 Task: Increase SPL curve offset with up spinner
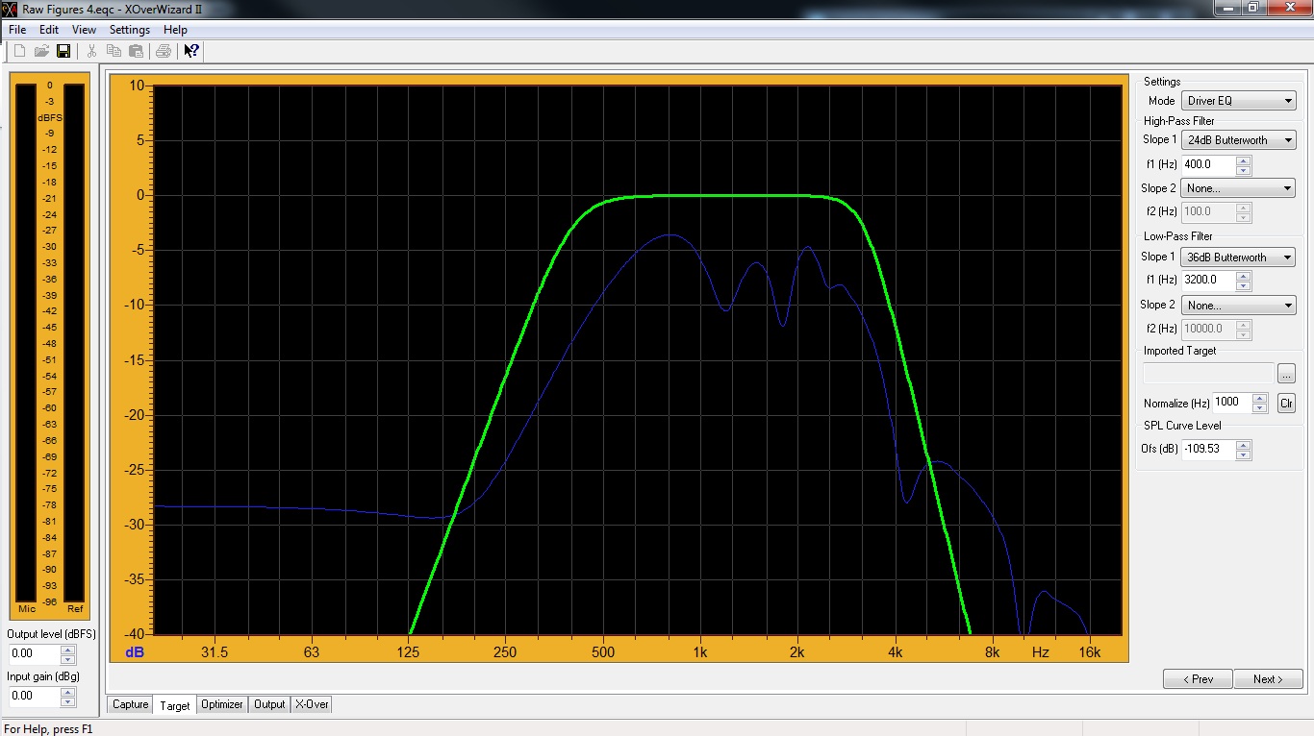tap(1244, 445)
